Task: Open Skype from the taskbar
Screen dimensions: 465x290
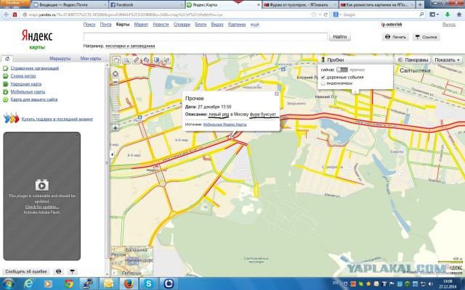Action: (x=148, y=283)
